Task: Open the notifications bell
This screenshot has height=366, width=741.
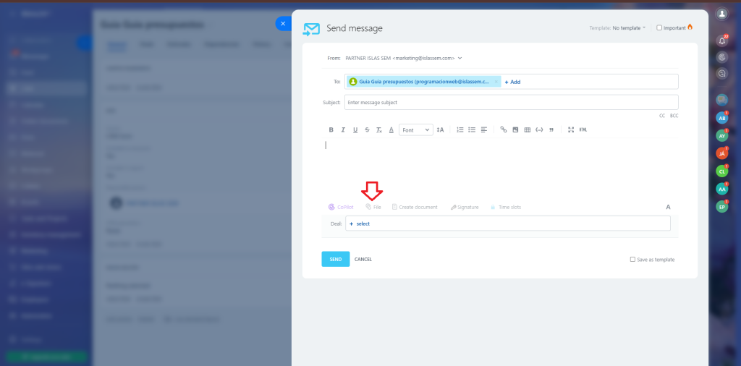Action: 721,41
